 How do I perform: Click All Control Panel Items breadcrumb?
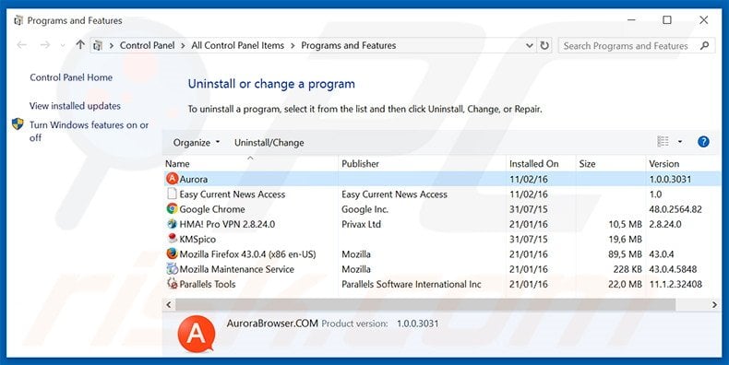point(237,45)
